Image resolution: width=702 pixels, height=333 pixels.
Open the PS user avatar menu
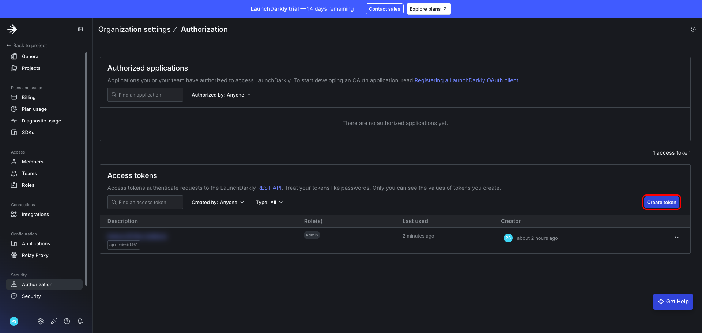(14, 321)
